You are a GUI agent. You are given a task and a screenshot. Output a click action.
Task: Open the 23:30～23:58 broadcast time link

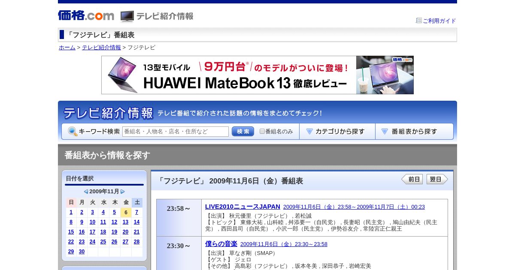pyautogui.click(x=284, y=244)
